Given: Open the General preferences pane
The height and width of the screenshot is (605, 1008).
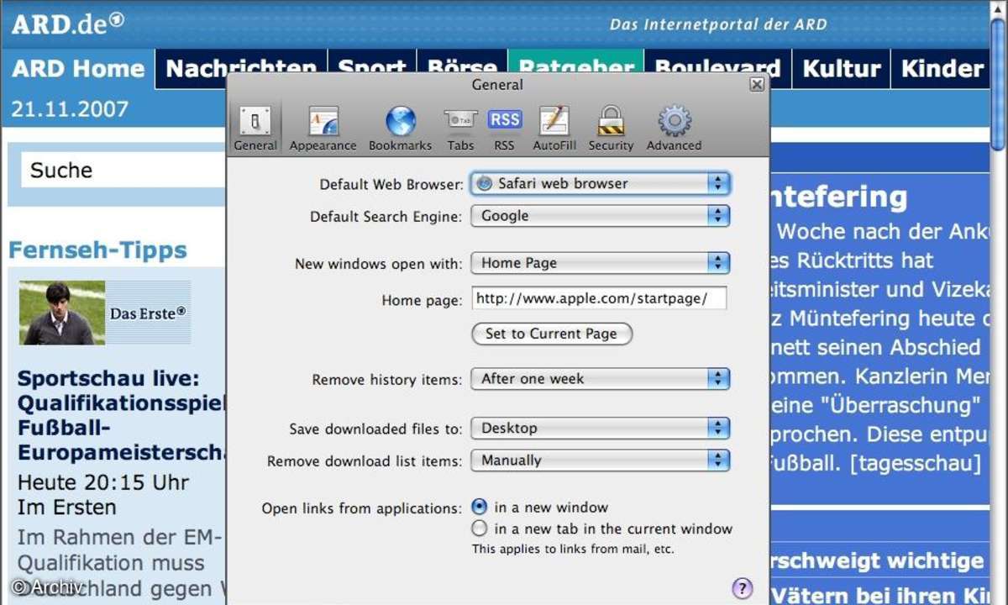Looking at the screenshot, I should [x=255, y=129].
